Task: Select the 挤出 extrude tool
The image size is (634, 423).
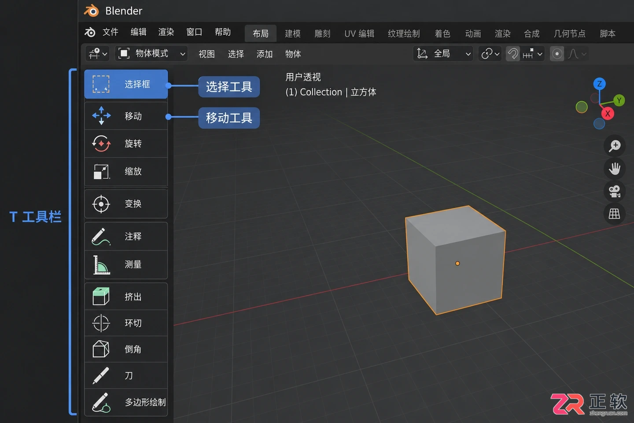Action: click(x=126, y=297)
